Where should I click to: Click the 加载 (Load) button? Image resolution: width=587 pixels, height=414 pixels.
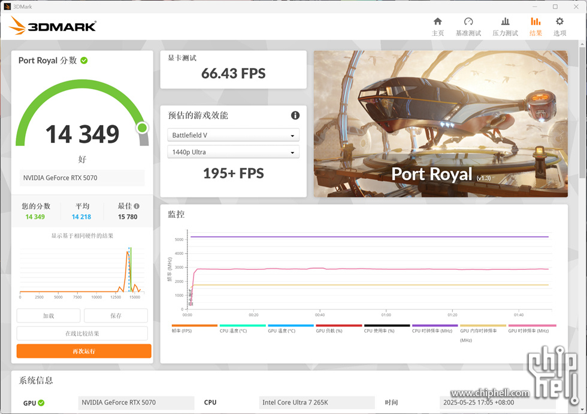pyautogui.click(x=49, y=316)
